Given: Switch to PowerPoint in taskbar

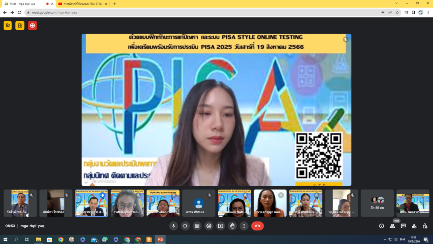Looking at the screenshot, I should 160,239.
